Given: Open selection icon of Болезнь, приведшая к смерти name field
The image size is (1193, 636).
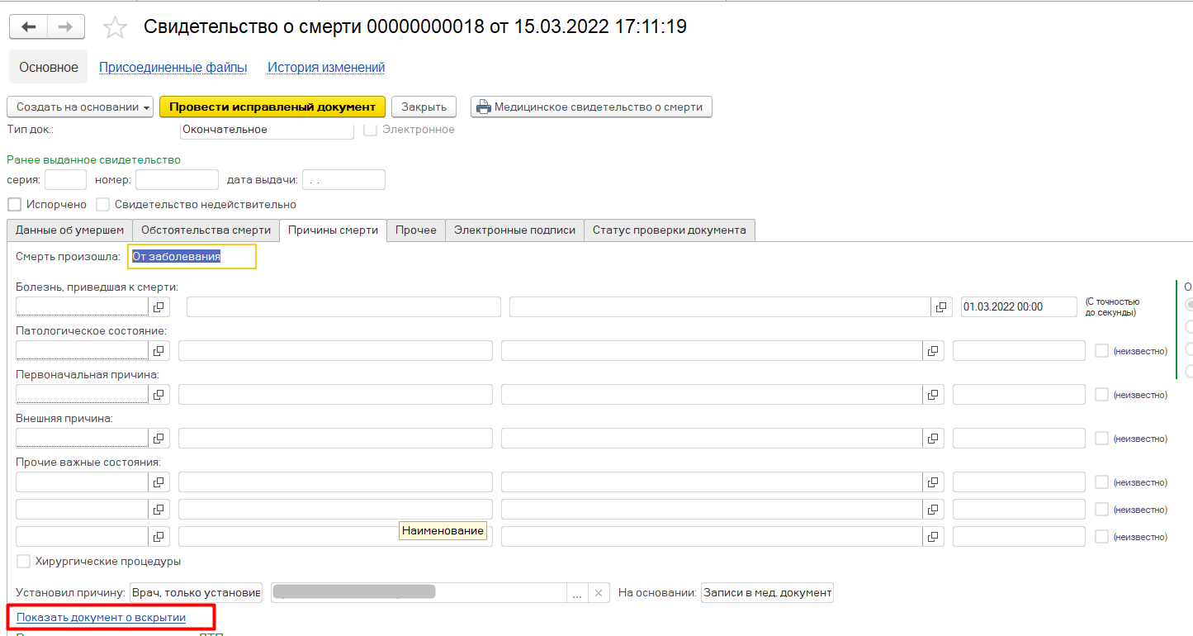Looking at the screenshot, I should pos(941,306).
